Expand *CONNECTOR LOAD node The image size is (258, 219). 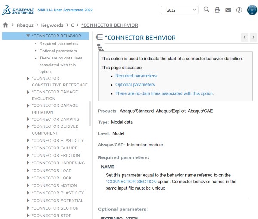click(28, 170)
